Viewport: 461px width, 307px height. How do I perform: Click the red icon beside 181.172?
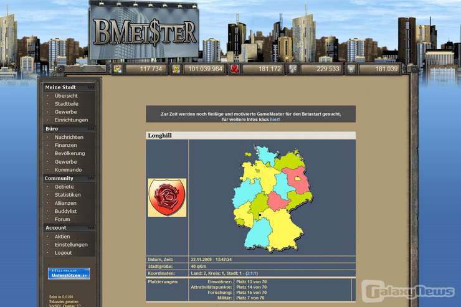tap(234, 69)
